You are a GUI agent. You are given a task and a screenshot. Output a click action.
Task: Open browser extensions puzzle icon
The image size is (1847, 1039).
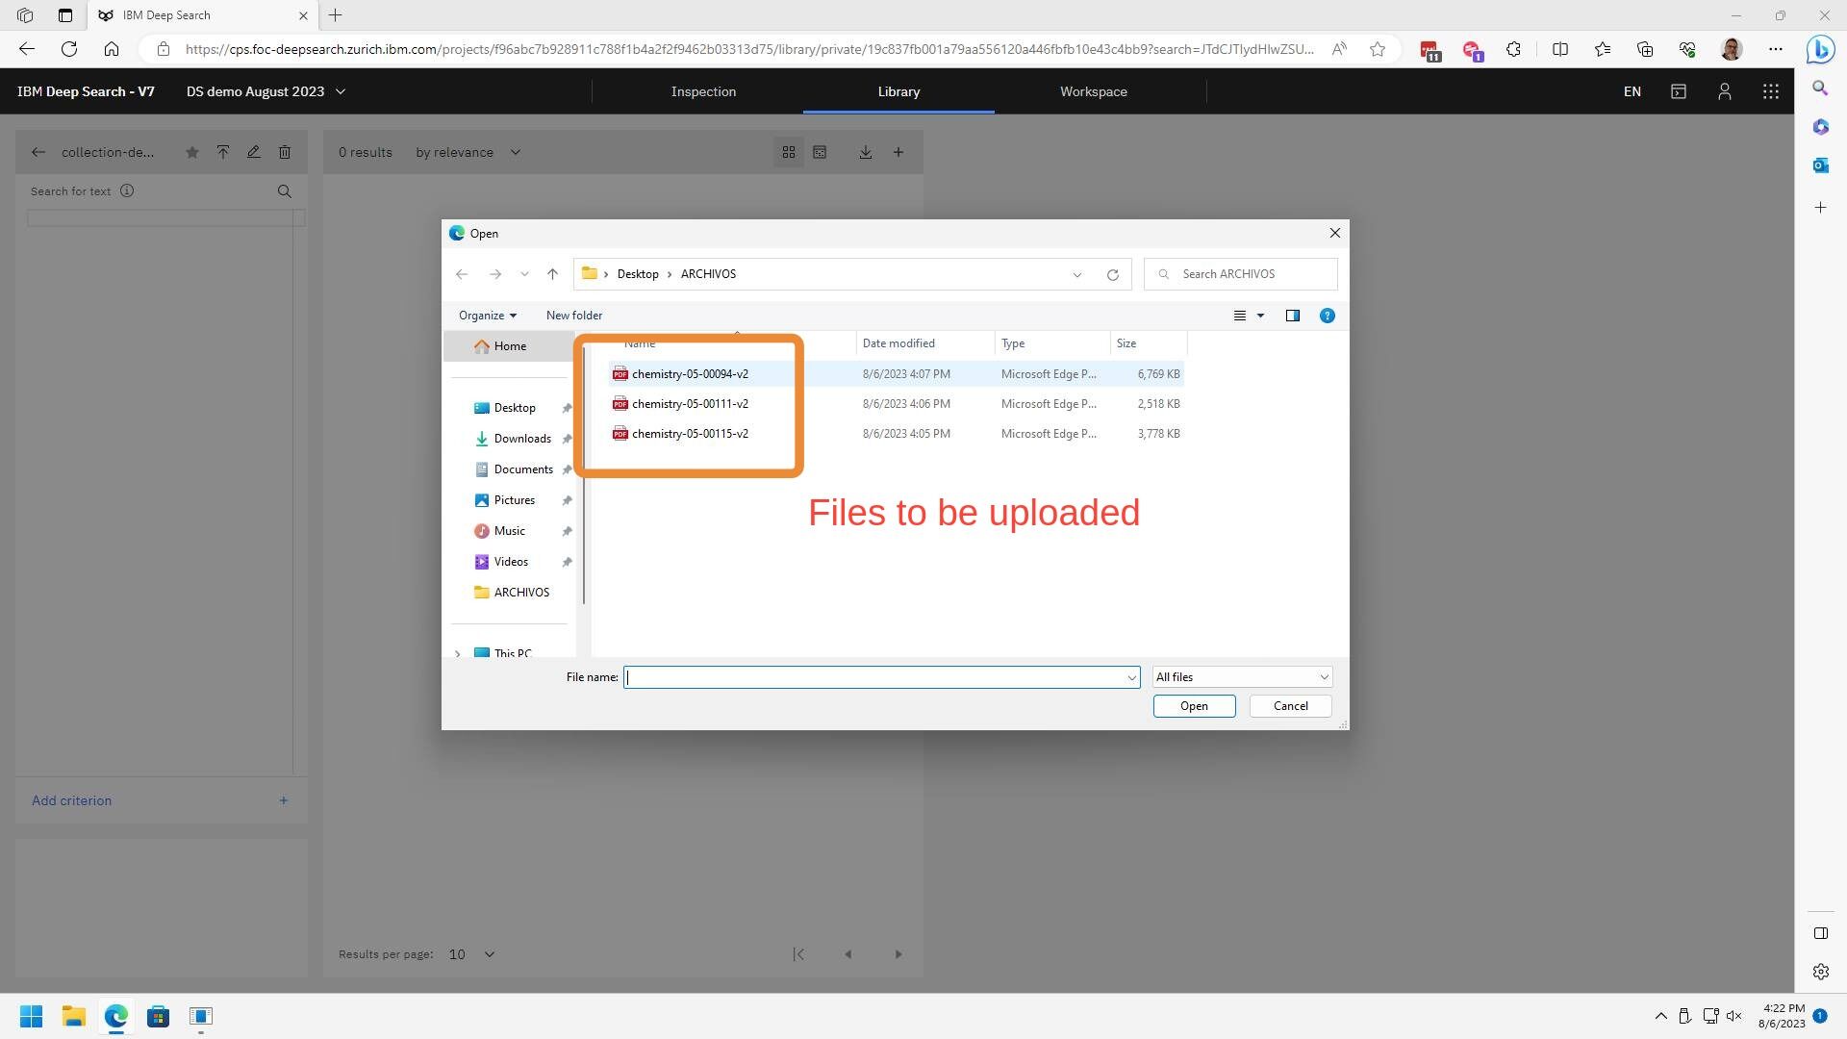(1514, 49)
